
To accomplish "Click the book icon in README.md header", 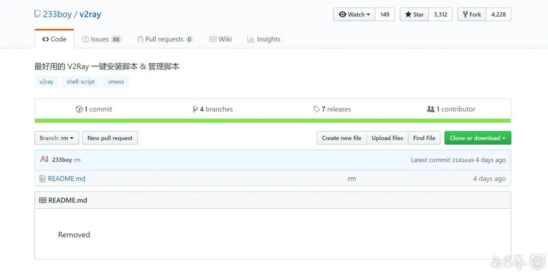I will [43, 200].
